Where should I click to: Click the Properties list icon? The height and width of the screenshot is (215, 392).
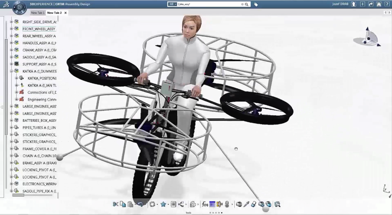pyautogui.click(x=173, y=204)
